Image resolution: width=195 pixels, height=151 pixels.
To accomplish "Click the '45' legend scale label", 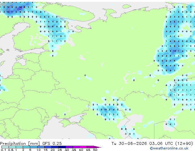I will 88,150.
